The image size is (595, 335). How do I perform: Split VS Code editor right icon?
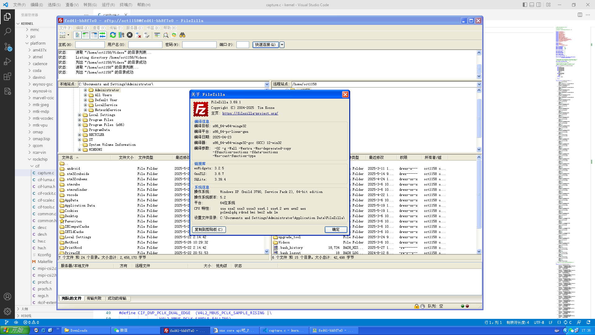[x=580, y=15]
